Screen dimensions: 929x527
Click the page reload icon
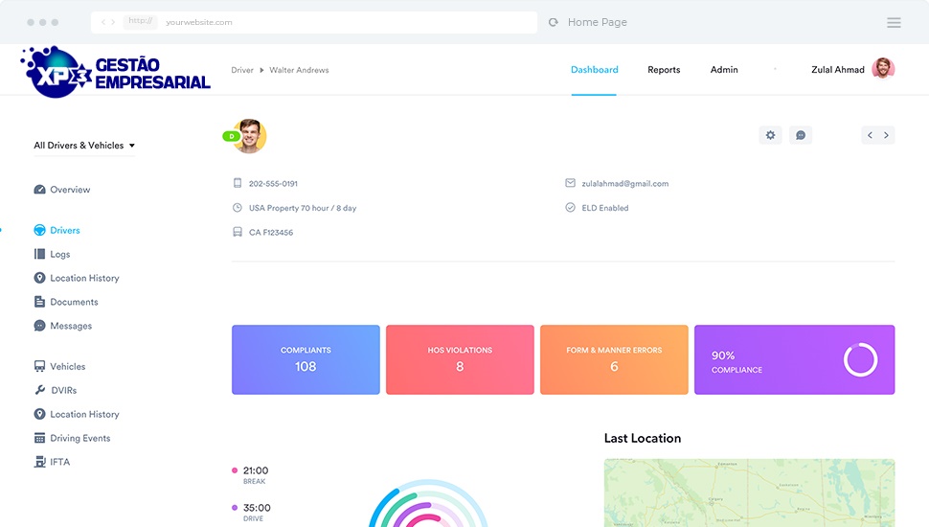point(554,22)
